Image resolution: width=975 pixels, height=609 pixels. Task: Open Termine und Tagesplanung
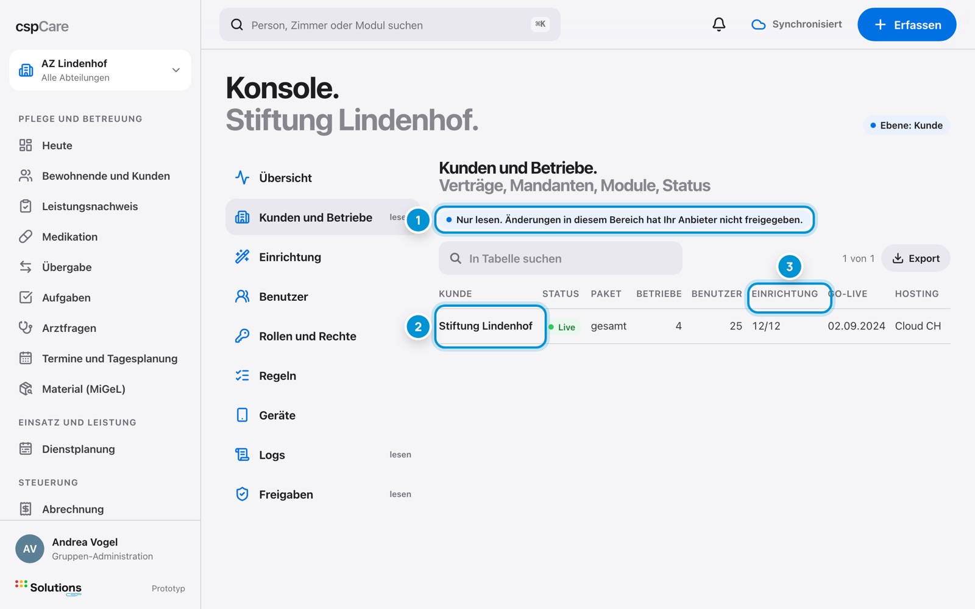pyautogui.click(x=100, y=358)
